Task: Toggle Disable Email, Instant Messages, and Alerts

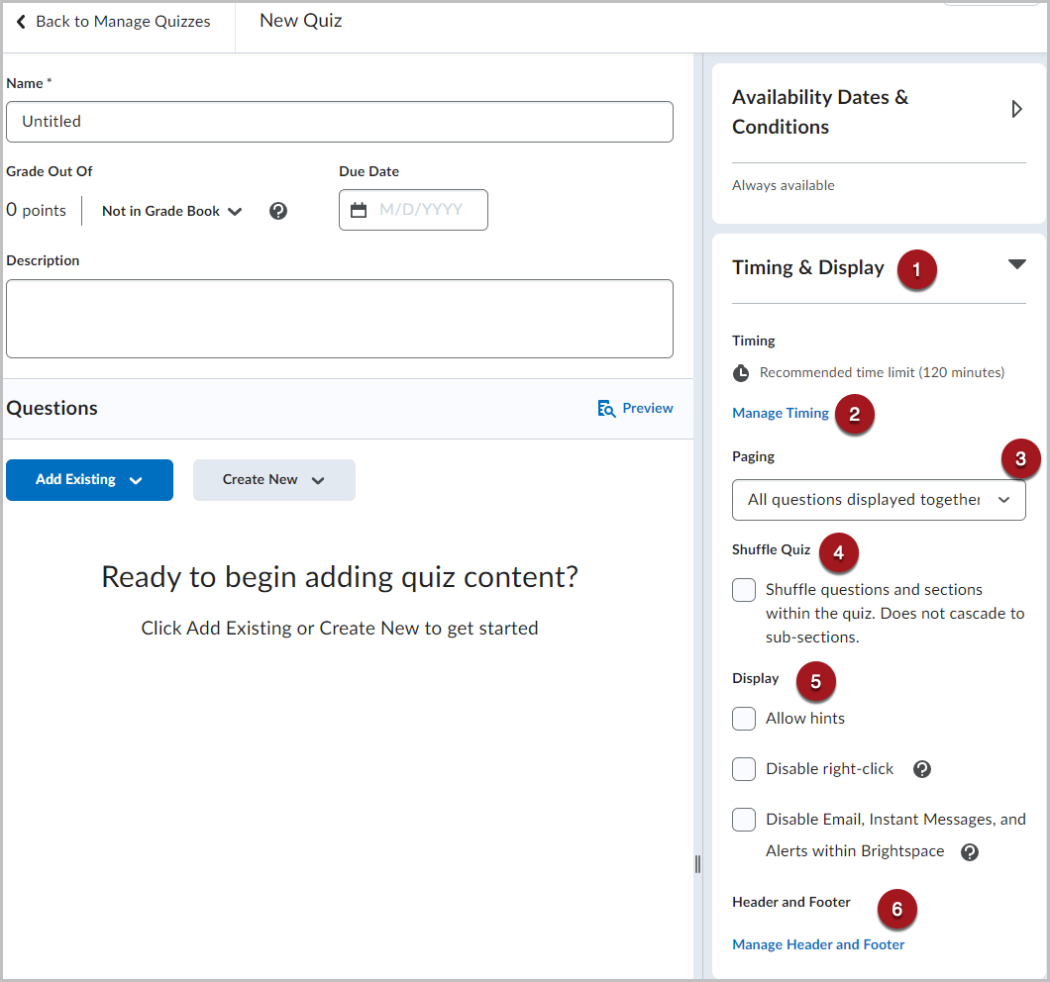Action: (x=744, y=820)
